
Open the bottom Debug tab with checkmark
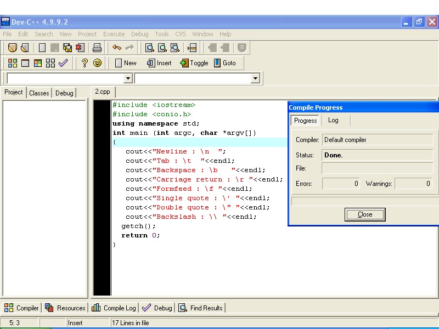pyautogui.click(x=157, y=308)
